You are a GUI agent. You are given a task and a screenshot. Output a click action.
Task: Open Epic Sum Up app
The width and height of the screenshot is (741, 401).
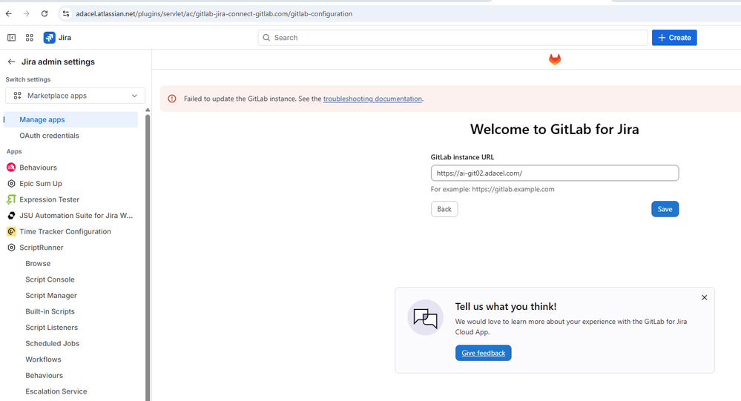pyautogui.click(x=41, y=184)
